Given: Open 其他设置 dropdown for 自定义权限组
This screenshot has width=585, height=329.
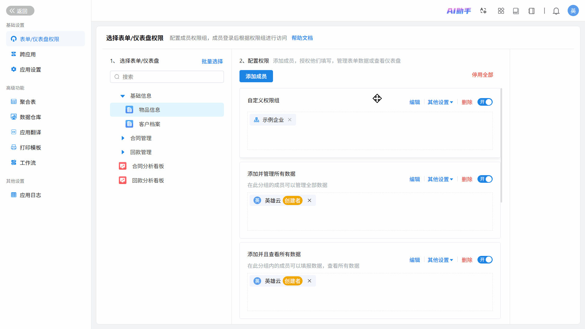Looking at the screenshot, I should [440, 102].
